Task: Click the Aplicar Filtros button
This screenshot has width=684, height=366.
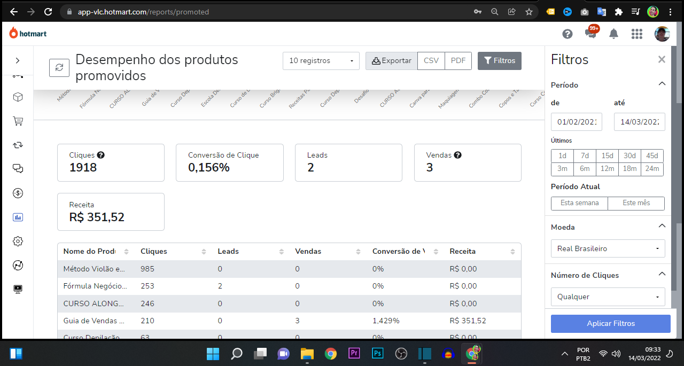Action: (x=610, y=323)
